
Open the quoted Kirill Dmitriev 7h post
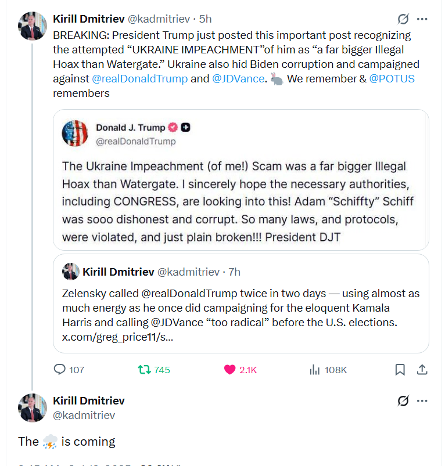coord(241,308)
